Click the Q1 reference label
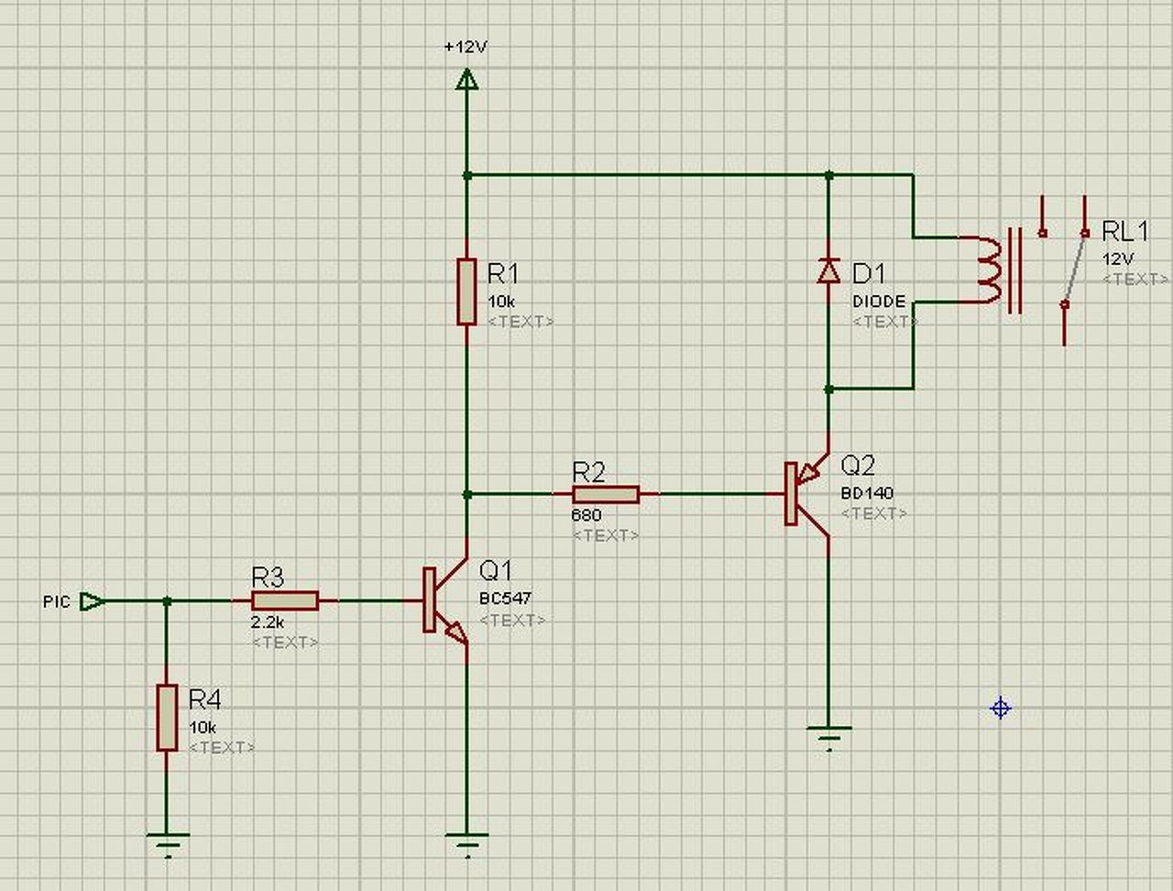 tap(496, 571)
